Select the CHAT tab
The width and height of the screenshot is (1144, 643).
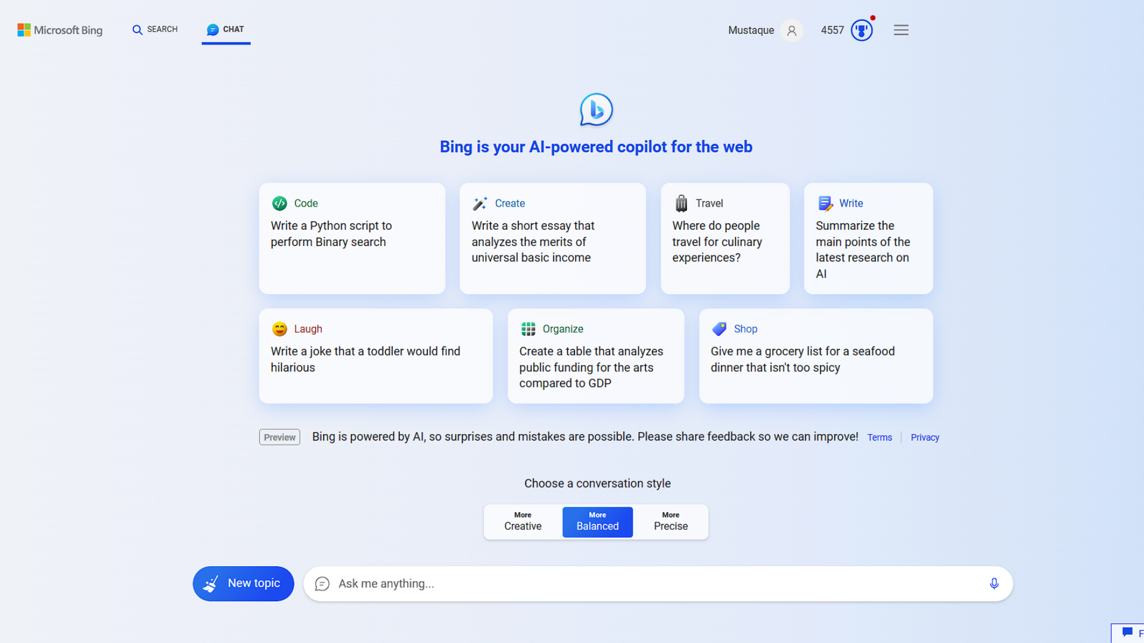[225, 29]
